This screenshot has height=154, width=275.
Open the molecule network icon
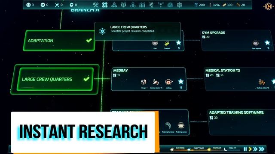pos(161,5)
